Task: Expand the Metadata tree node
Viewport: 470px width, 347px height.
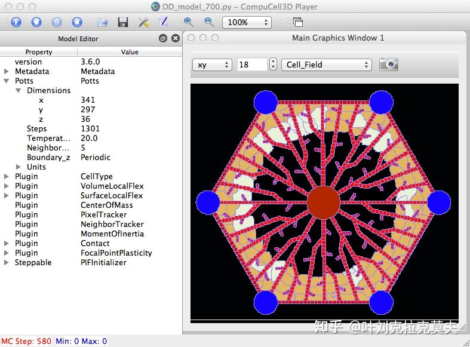Action: coord(7,71)
